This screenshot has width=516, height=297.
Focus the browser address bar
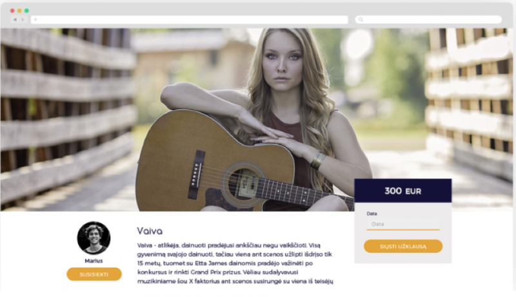tap(189, 20)
